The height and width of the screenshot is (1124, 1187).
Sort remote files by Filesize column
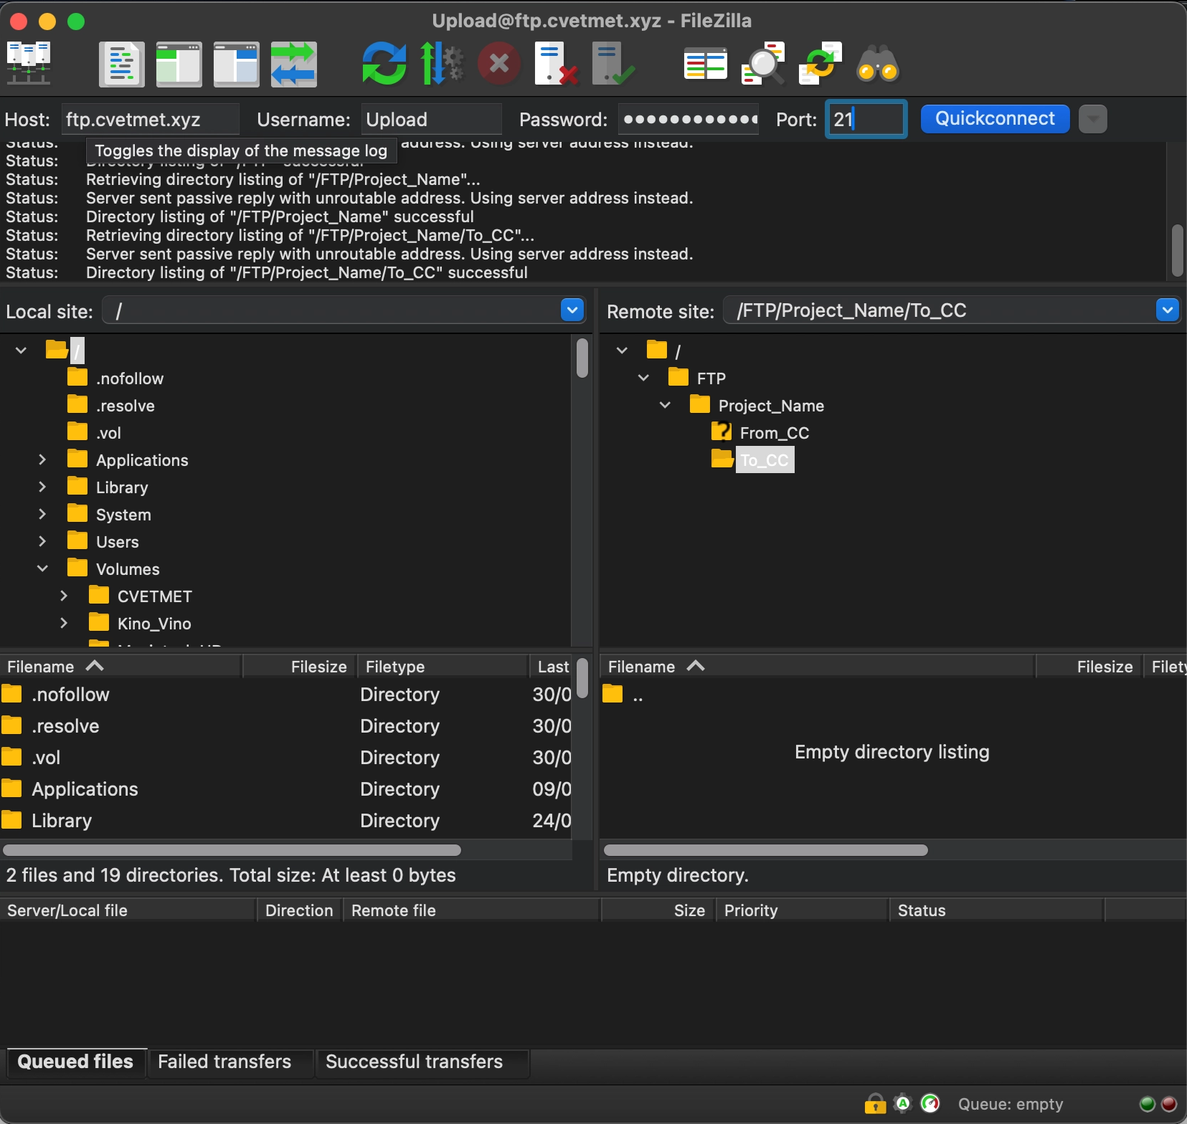click(x=1088, y=667)
